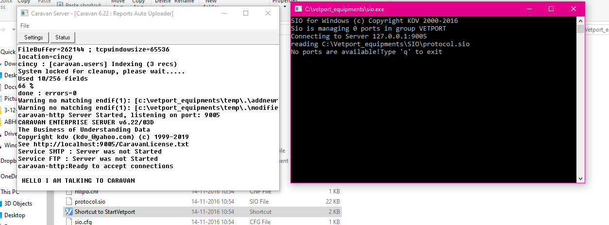Minimize the sio.exe console window

(x=529, y=9)
